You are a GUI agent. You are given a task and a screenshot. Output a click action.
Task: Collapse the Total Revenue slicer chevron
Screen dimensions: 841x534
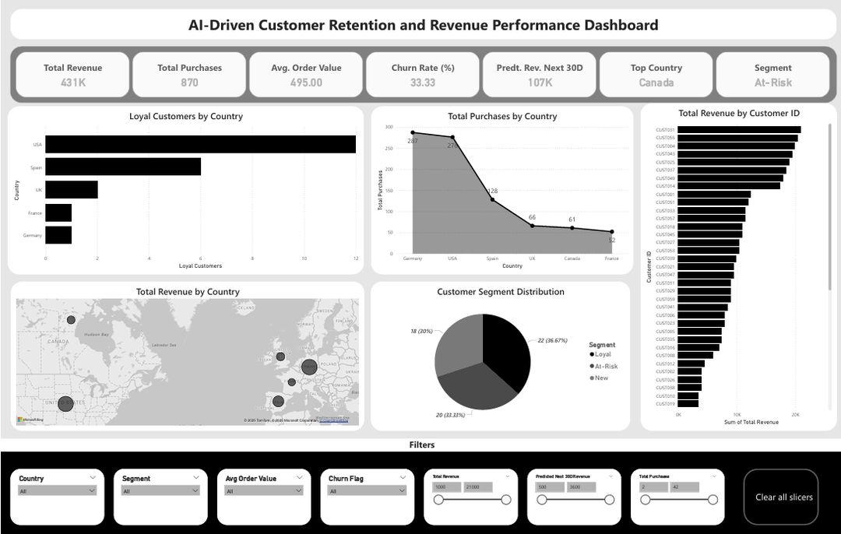pyautogui.click(x=508, y=476)
